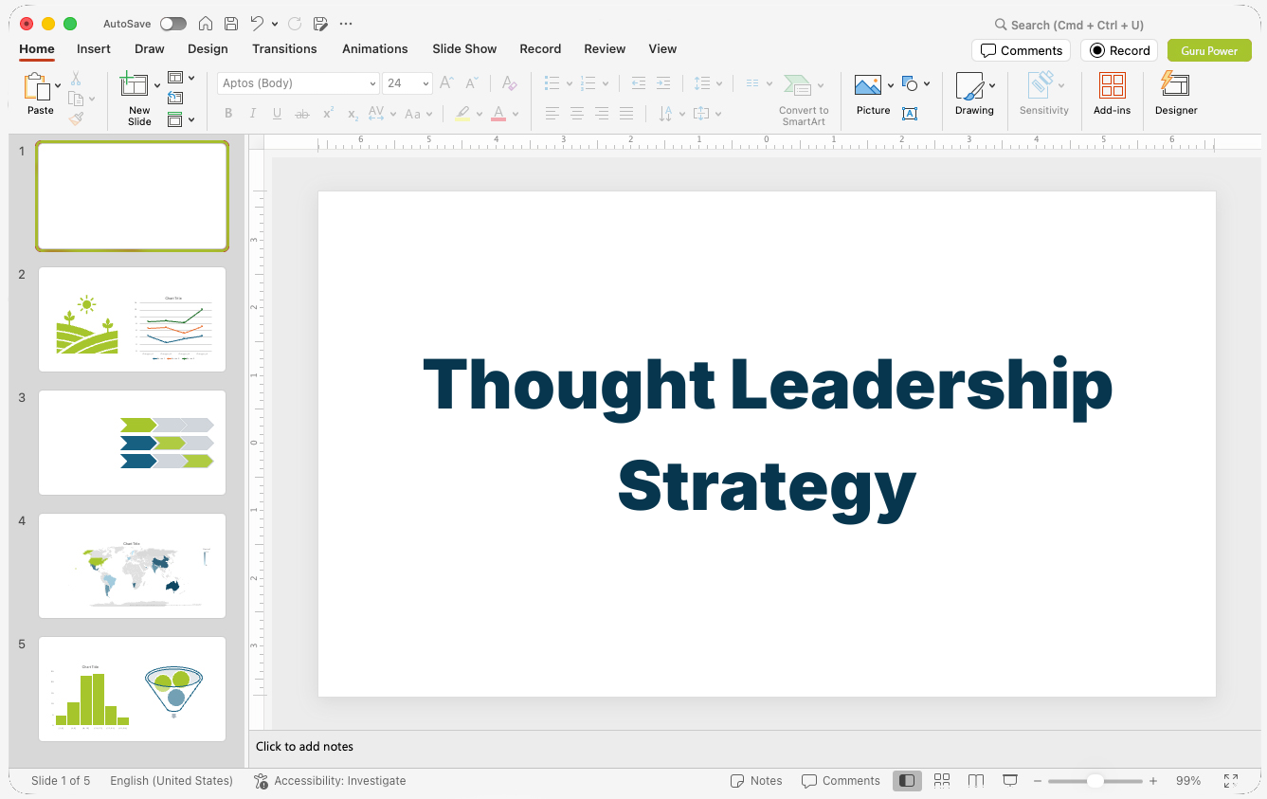This screenshot has width=1267, height=799.
Task: Switch to the Transitions tab
Action: [284, 49]
